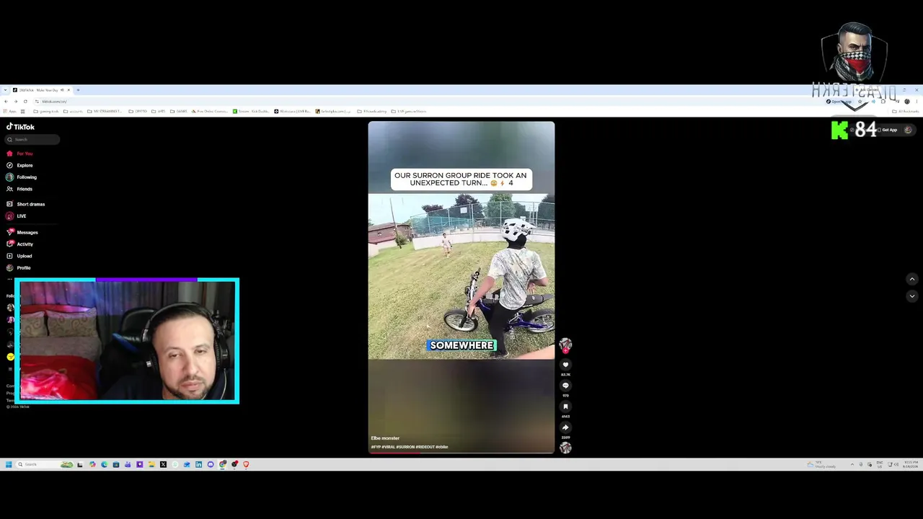Open the All Bookmarks folder
The height and width of the screenshot is (519, 923).
point(906,112)
